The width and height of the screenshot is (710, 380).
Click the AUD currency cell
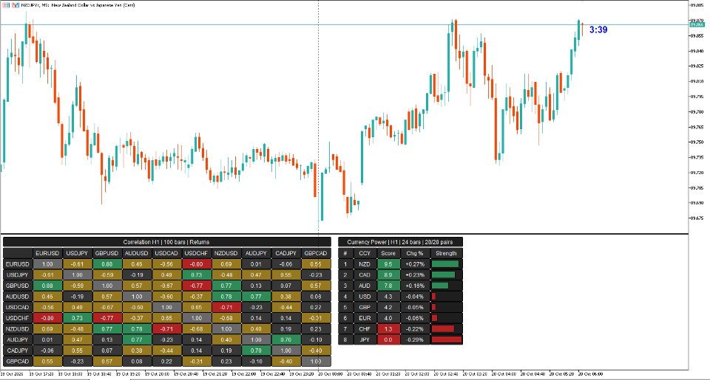pos(365,286)
